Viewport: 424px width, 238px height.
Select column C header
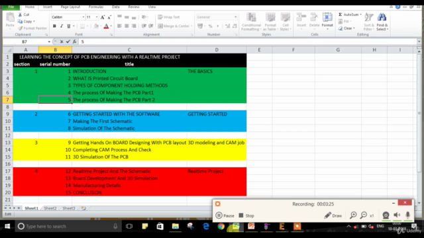tap(129, 50)
